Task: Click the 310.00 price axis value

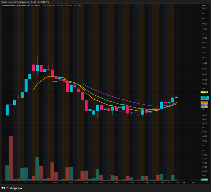Action: 204,9
